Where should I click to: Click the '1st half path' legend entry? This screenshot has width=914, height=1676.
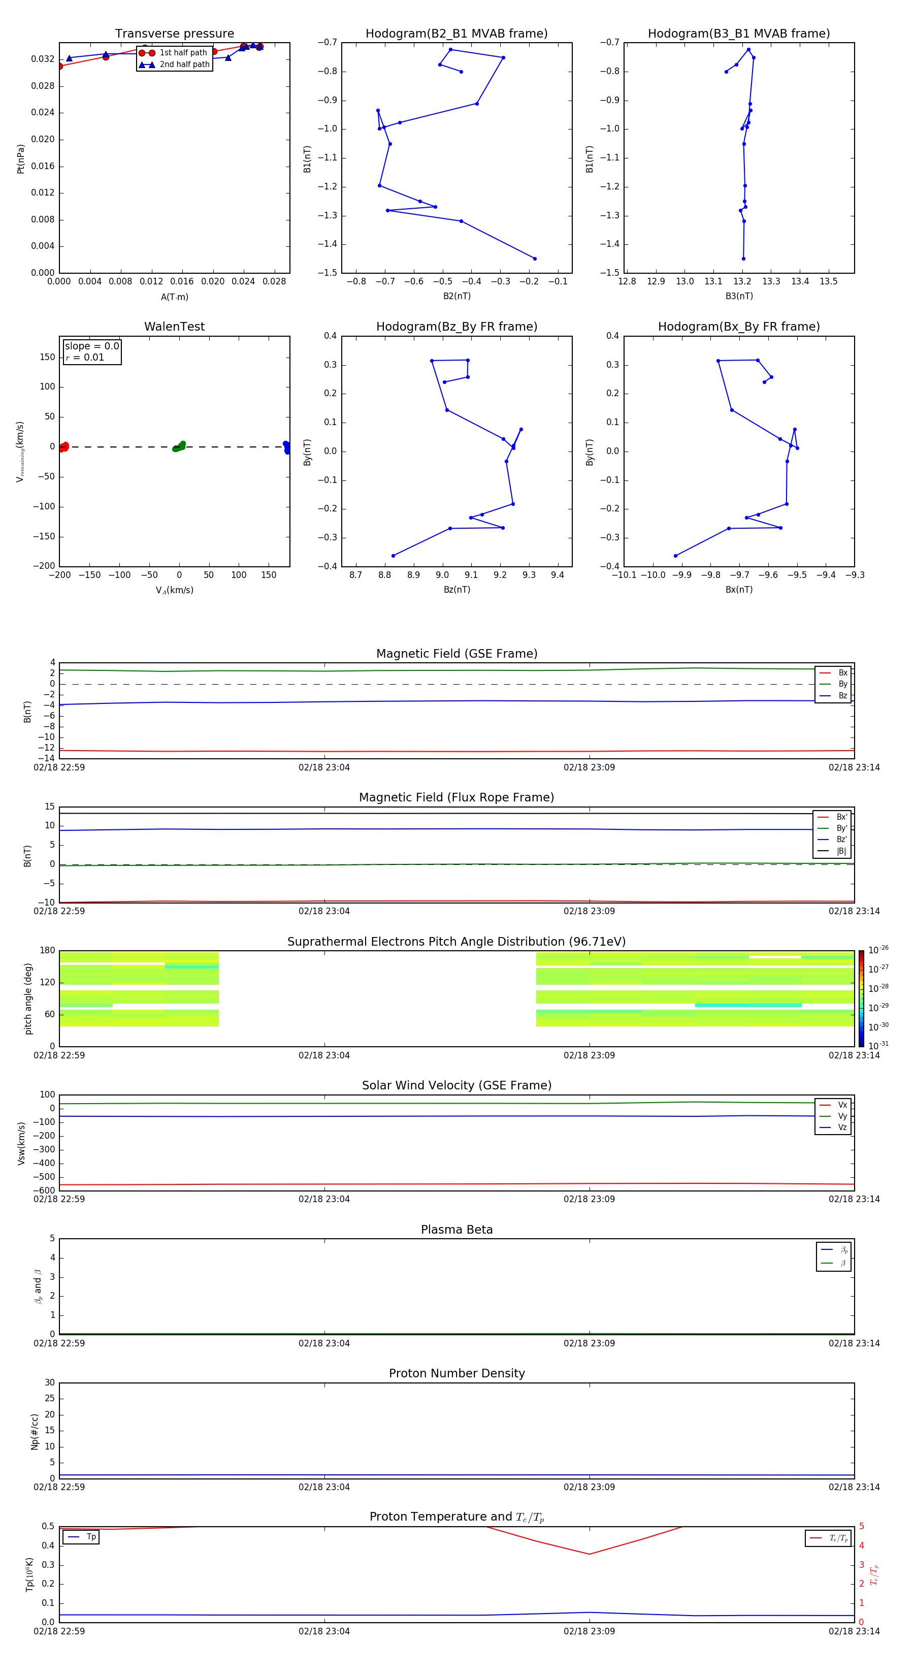click(x=174, y=53)
